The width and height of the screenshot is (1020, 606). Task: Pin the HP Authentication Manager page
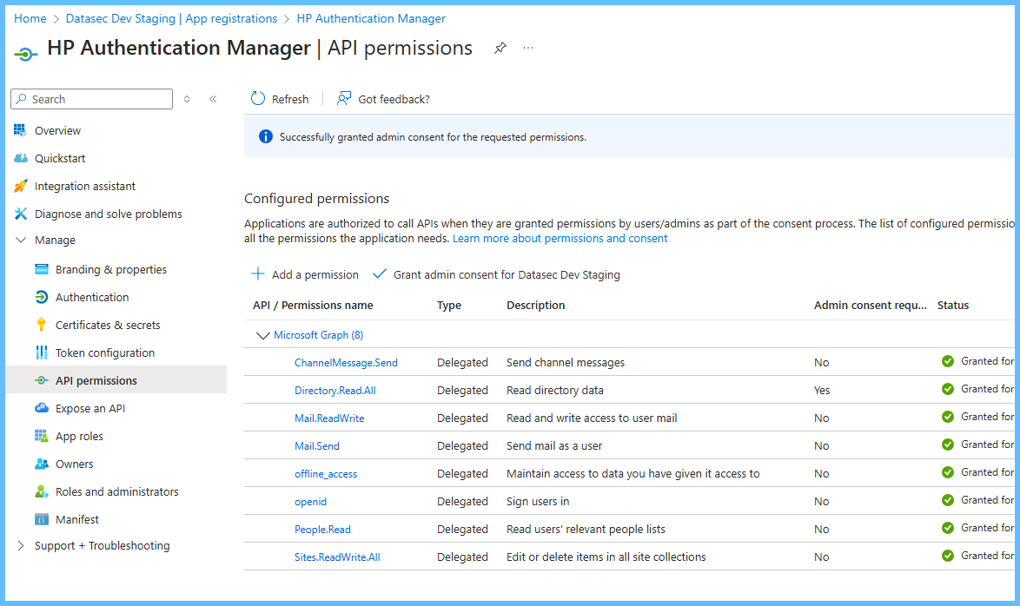[500, 48]
